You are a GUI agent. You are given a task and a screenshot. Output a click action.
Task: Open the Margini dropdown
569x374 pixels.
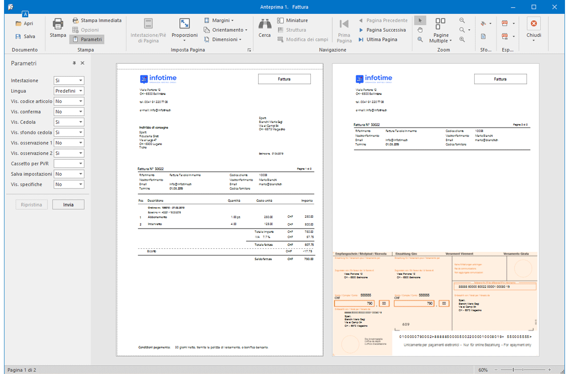coord(219,21)
